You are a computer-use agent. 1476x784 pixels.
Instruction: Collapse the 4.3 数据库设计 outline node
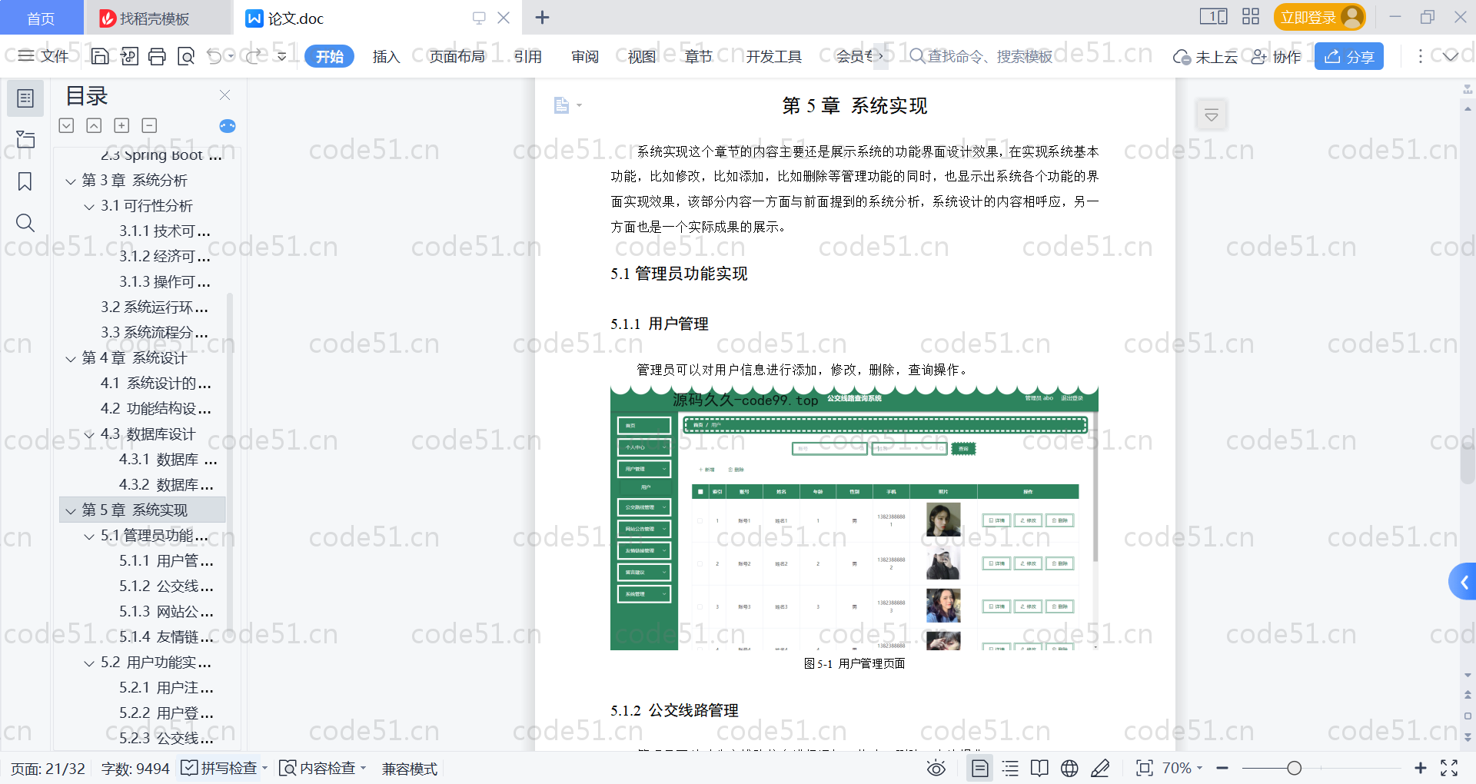pyautogui.click(x=89, y=434)
